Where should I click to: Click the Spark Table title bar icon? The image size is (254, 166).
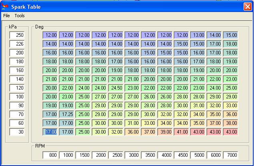[x=5, y=7]
